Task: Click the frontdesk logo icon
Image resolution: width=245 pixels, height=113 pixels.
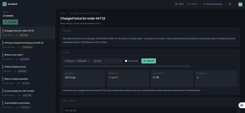Action: [x=5, y=4]
